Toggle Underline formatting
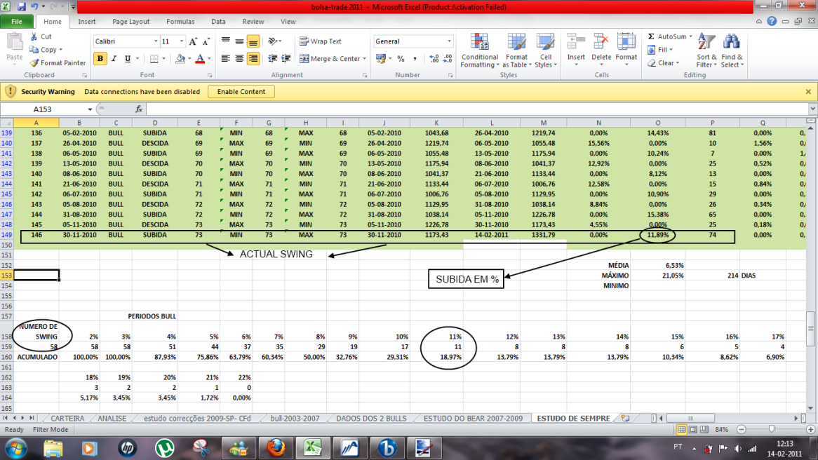818x460 pixels. (x=127, y=58)
